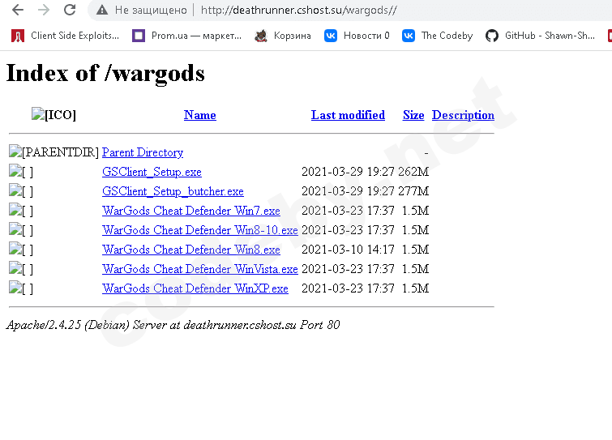Viewport: 612px width, 440px height.
Task: Open WarGods Cheat Defender Win7.exe link
Action: 191,211
